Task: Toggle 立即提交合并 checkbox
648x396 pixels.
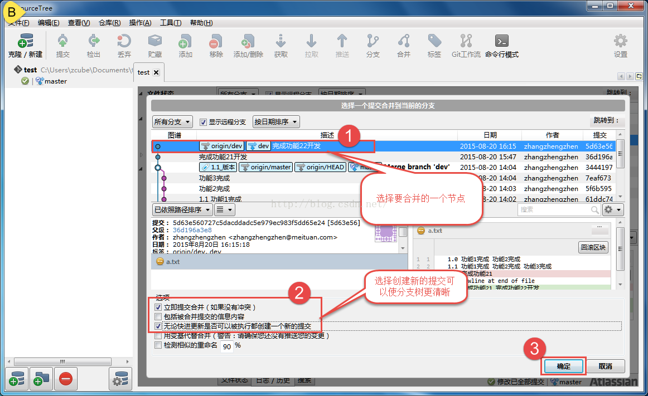Action: click(x=158, y=307)
